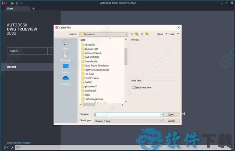The width and height of the screenshot is (235, 151).
Task: Add a new drawing tab with plus
Action: (x=33, y=9)
